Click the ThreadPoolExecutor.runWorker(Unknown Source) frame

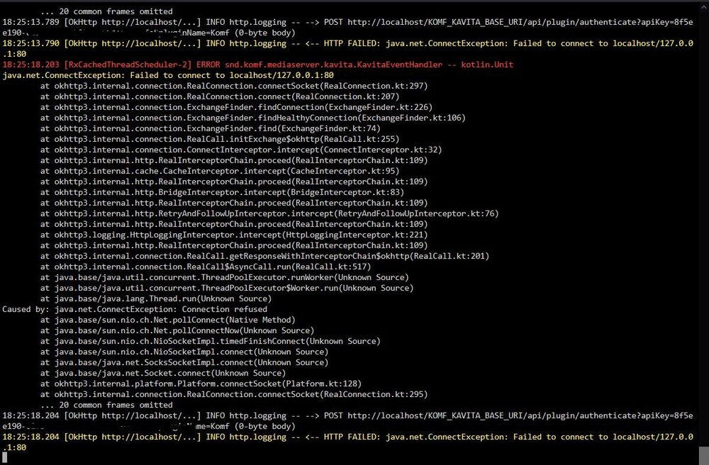[x=224, y=277]
